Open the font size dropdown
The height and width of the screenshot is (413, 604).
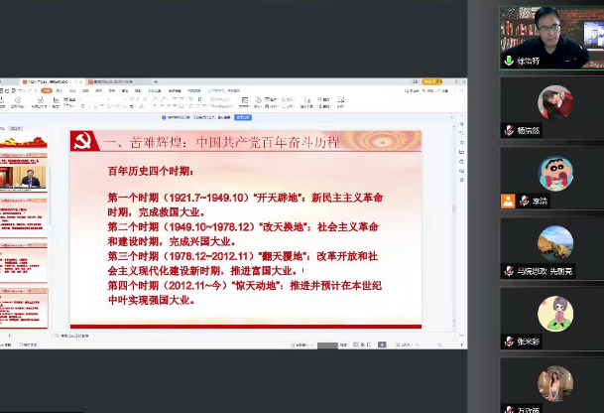[x=119, y=99]
